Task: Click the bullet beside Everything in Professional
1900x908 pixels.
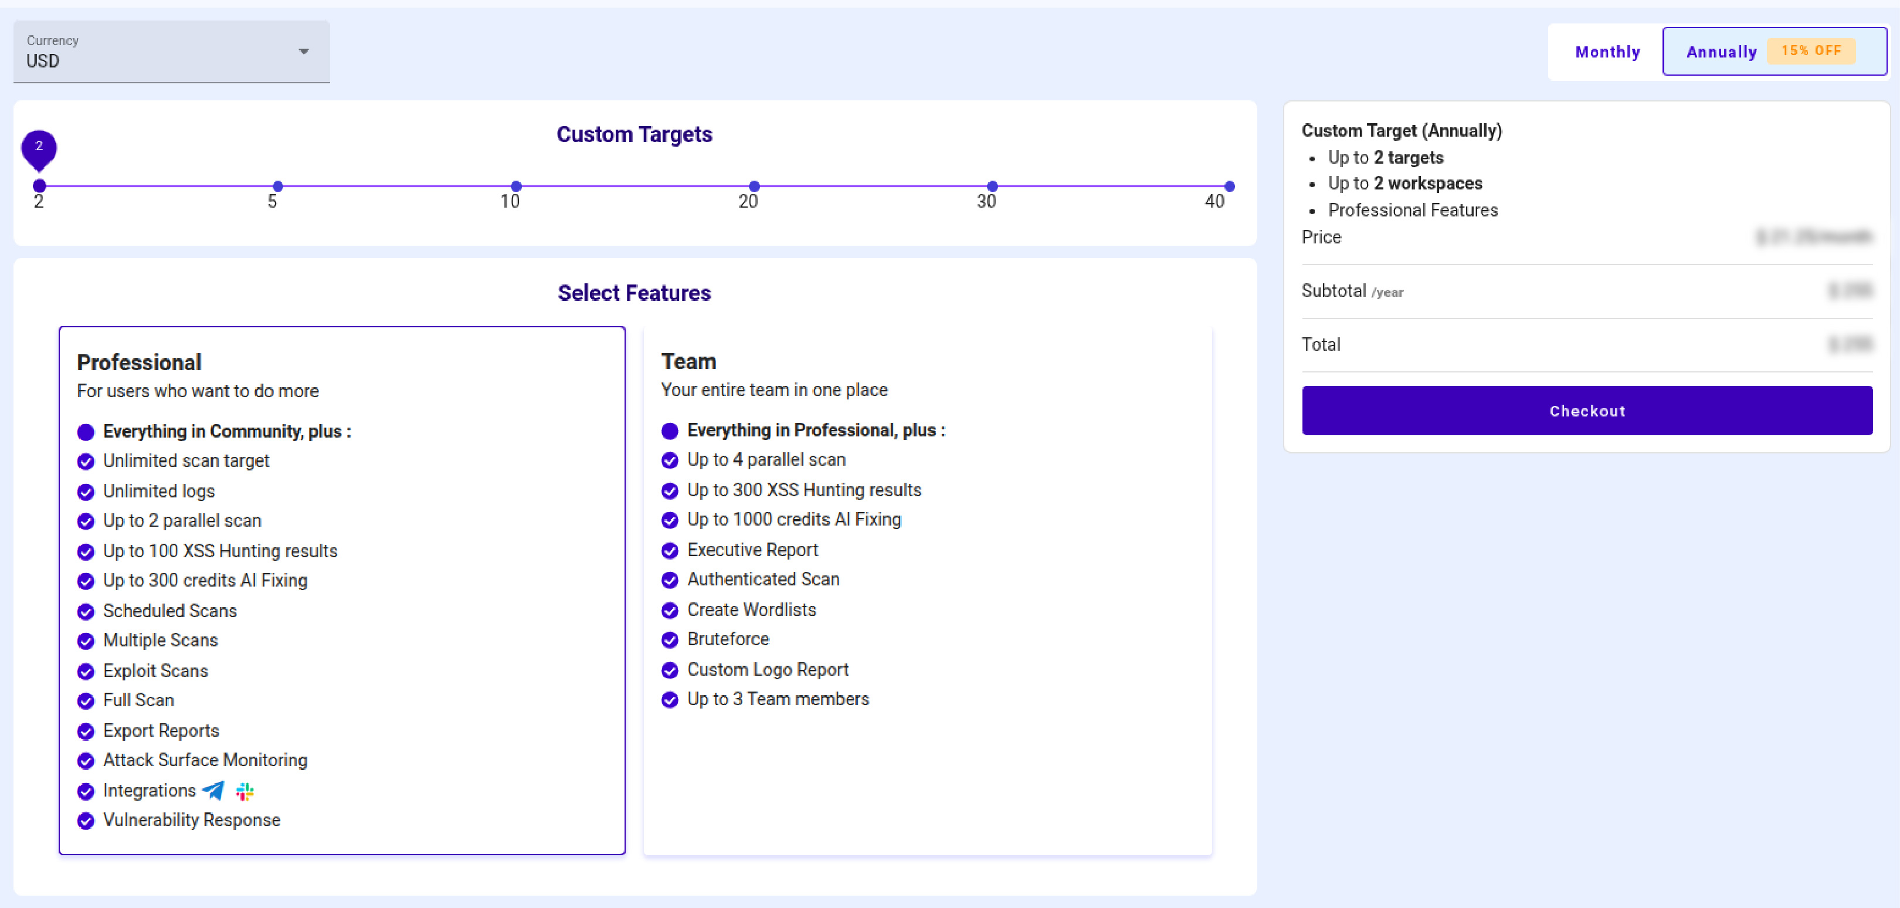Action: (670, 430)
